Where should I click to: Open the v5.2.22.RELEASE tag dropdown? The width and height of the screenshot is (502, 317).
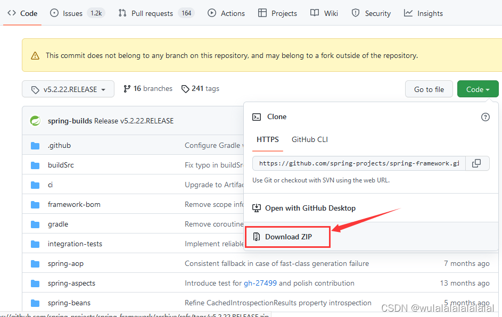(x=68, y=89)
